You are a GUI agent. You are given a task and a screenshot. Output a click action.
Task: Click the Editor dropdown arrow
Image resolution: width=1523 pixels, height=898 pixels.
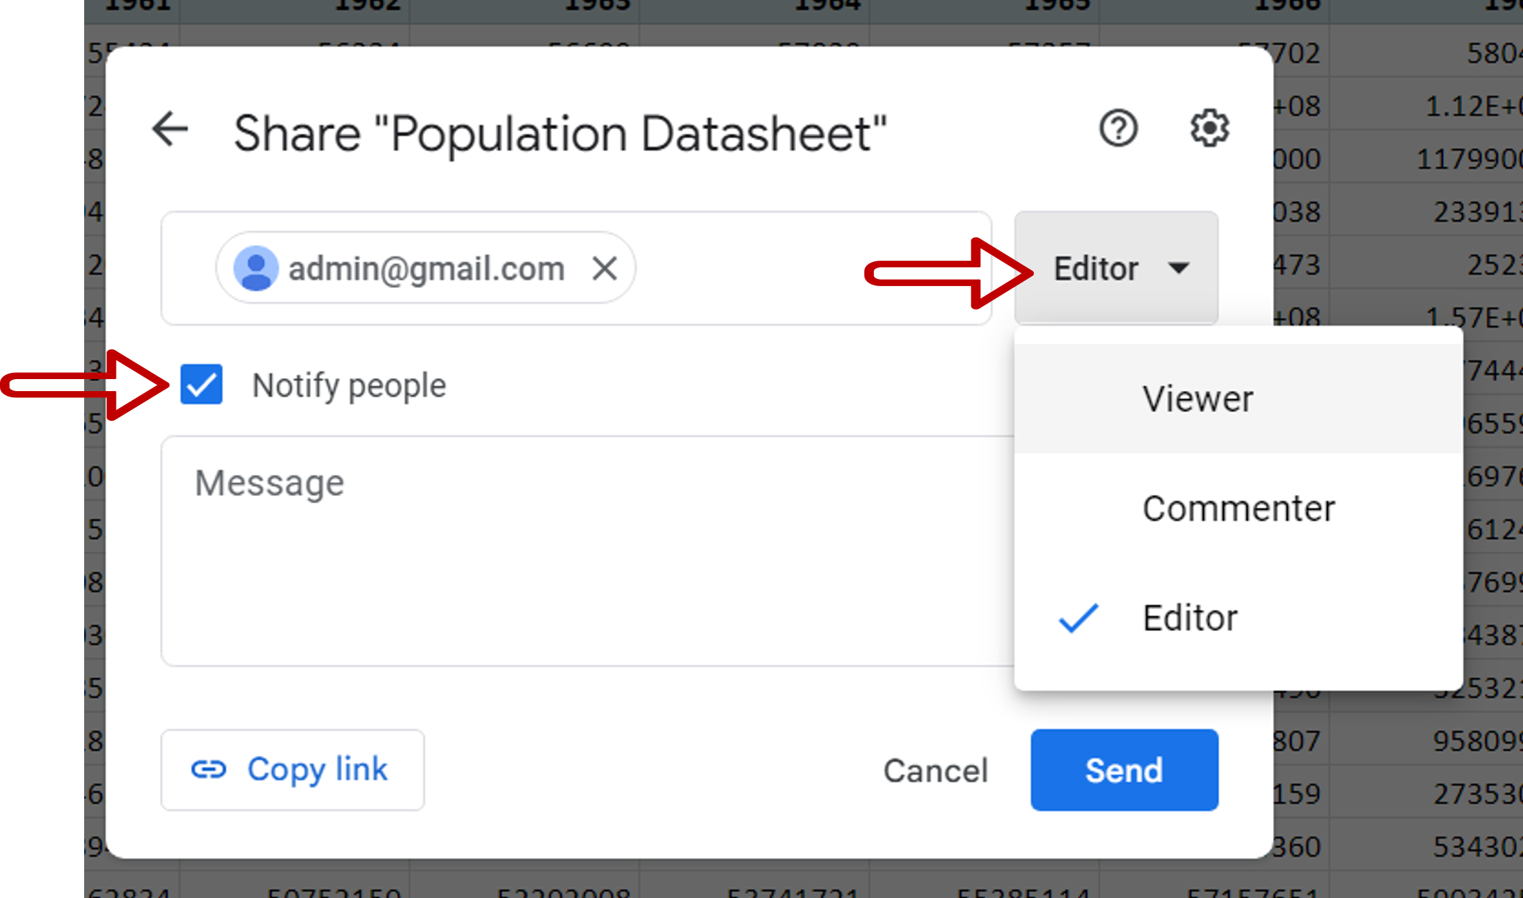point(1178,268)
